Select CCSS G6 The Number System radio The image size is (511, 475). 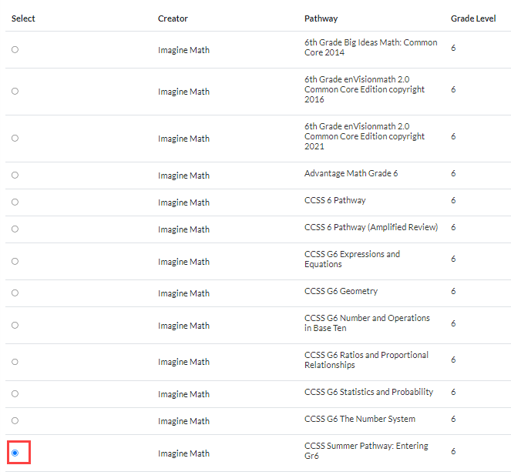pyautogui.click(x=15, y=420)
